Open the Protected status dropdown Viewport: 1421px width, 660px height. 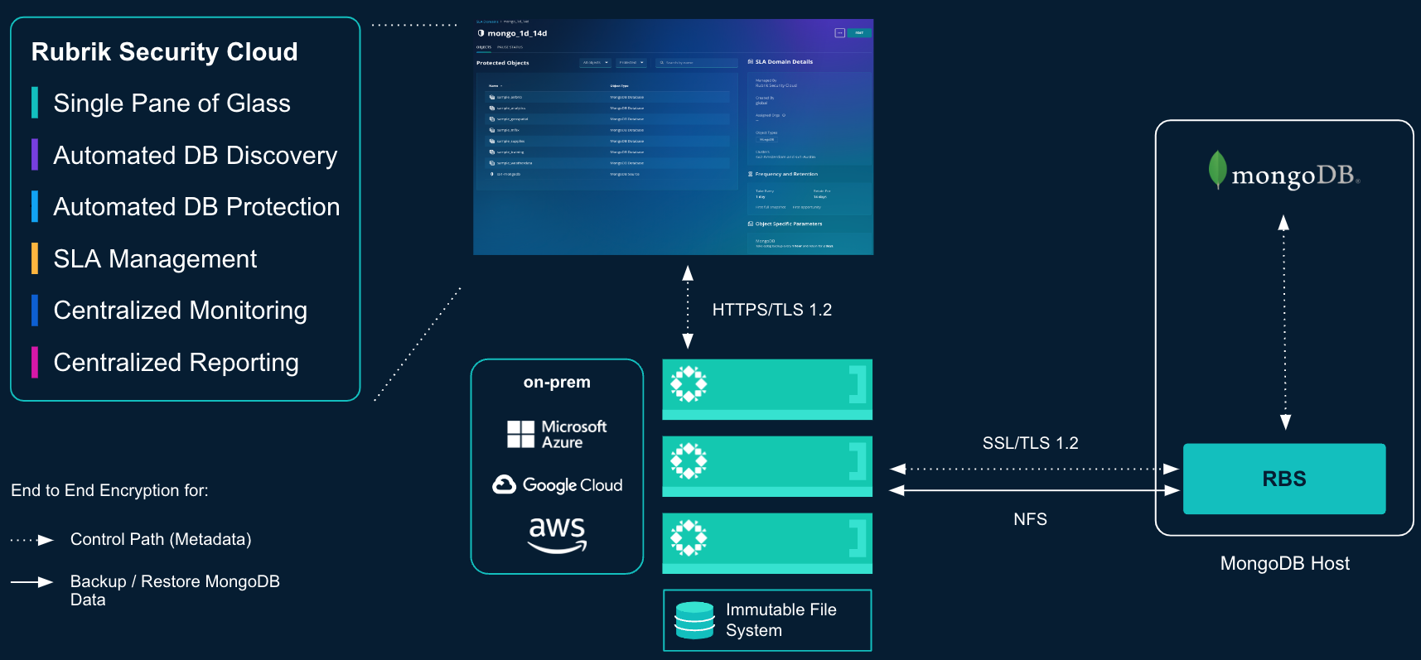(631, 63)
